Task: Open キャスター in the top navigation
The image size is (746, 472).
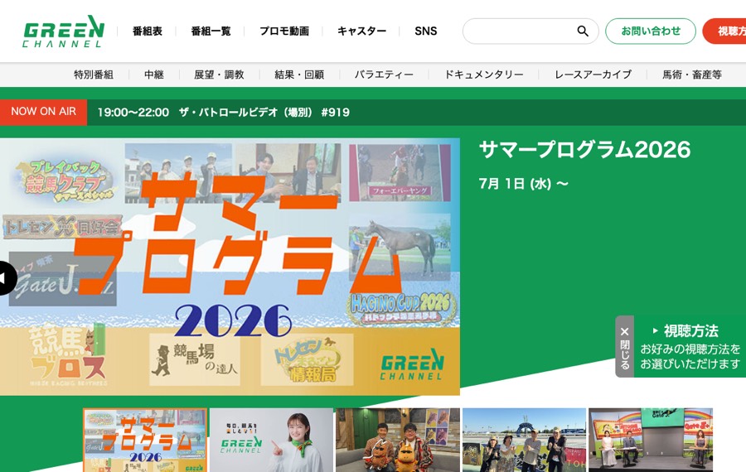Action: [x=362, y=31]
